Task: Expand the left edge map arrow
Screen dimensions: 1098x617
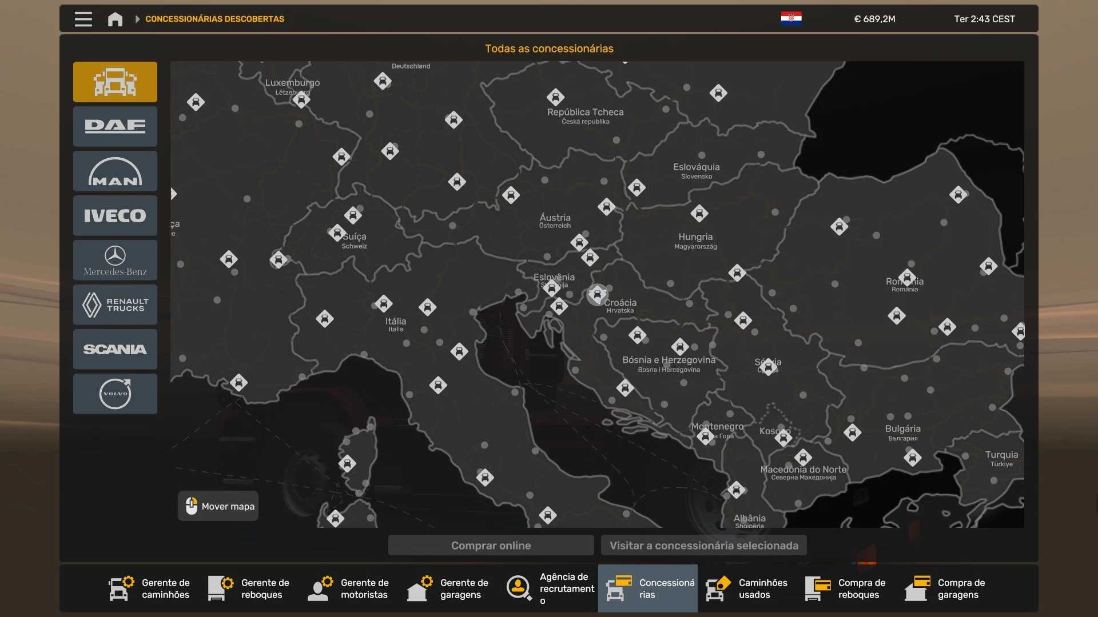Action: point(174,194)
